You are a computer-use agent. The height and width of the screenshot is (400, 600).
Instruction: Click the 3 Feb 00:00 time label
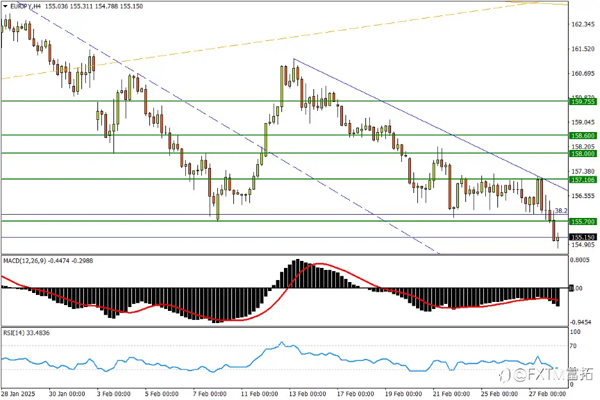tap(113, 394)
